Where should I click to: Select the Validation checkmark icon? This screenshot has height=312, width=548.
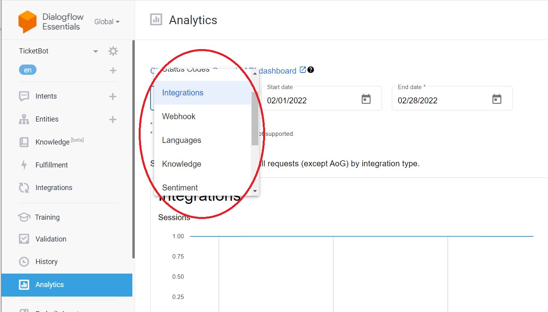click(24, 239)
